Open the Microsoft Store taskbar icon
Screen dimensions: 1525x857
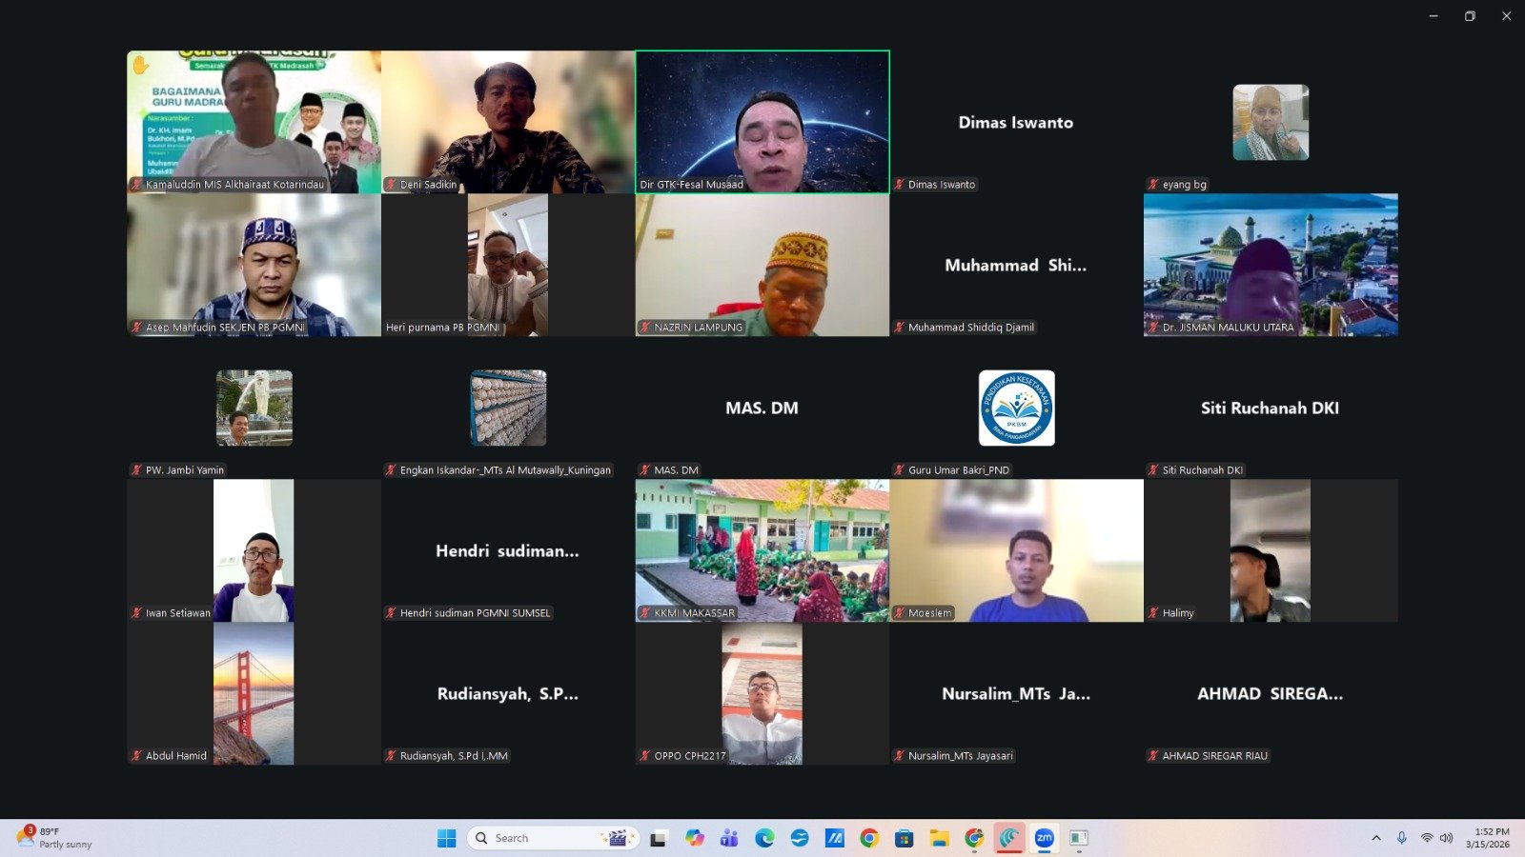click(904, 838)
